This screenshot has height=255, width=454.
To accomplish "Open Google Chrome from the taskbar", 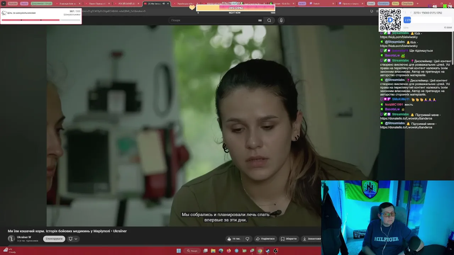I will tap(260, 251).
